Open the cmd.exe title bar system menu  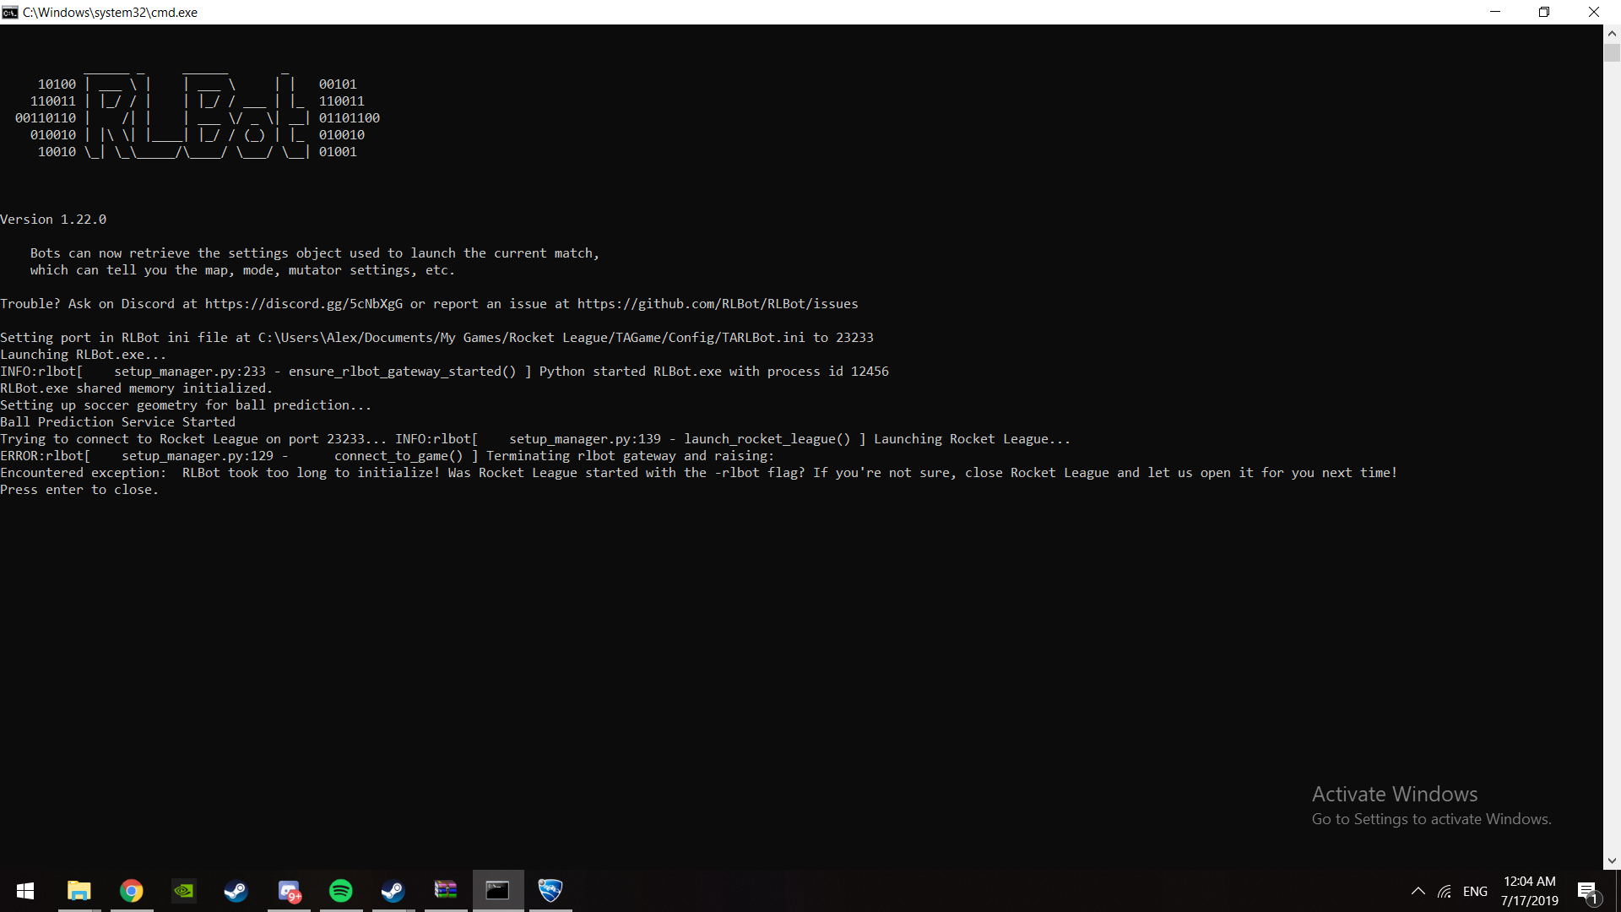tap(10, 12)
